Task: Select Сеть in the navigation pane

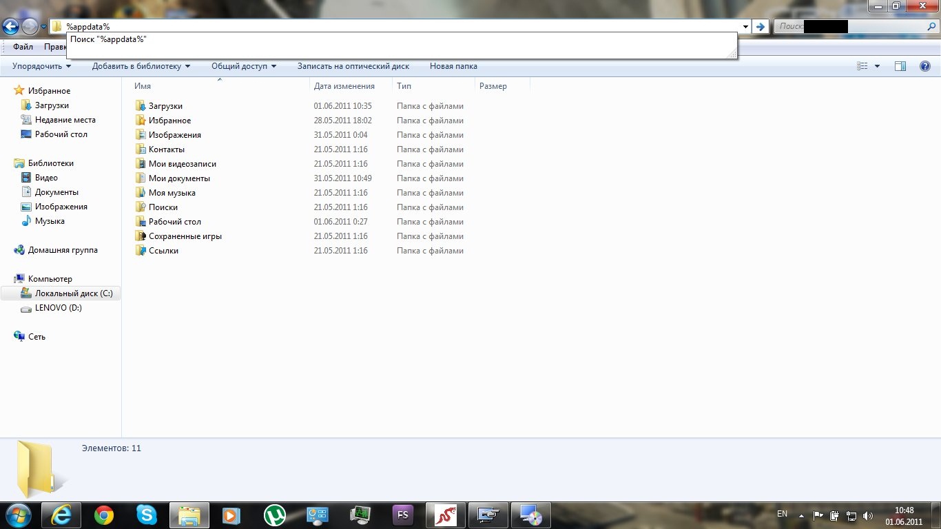Action: (x=37, y=337)
